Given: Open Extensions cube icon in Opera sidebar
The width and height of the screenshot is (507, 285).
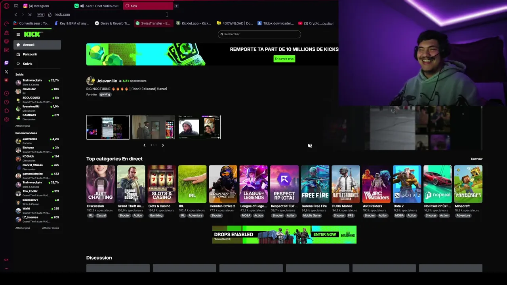Looking at the screenshot, I should tap(6, 111).
